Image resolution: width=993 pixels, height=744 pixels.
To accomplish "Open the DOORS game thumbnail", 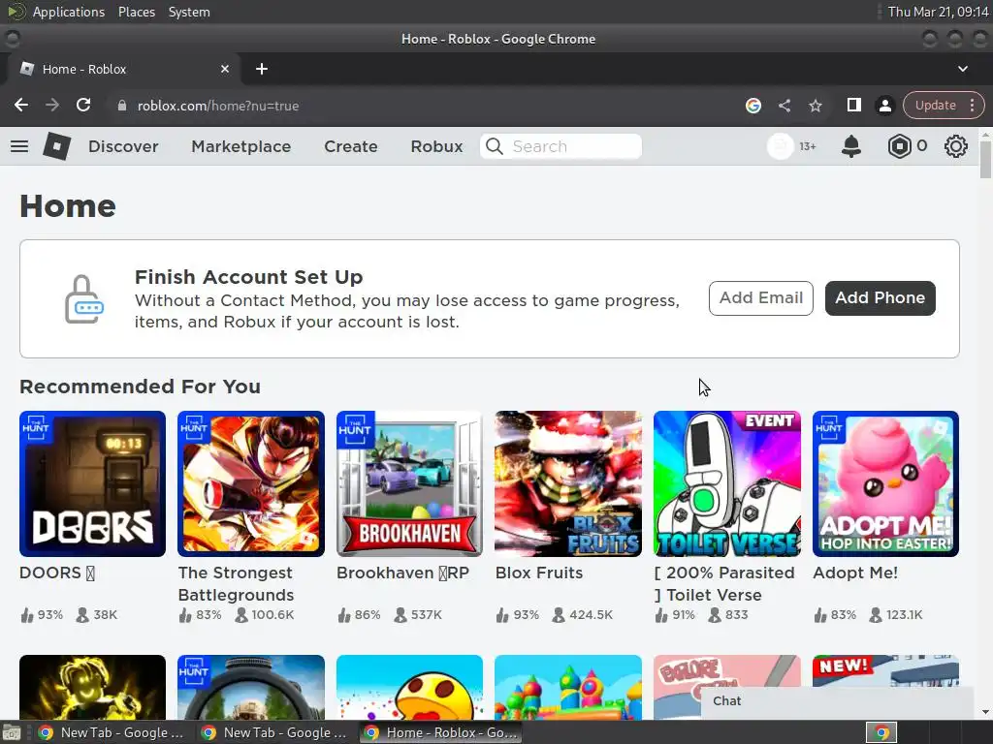I will pyautogui.click(x=92, y=484).
